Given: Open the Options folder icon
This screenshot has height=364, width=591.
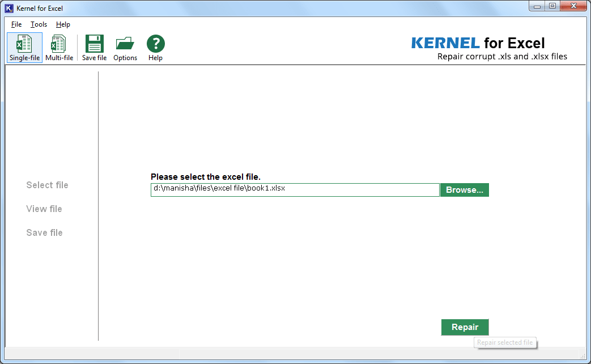Looking at the screenshot, I should 125,48.
